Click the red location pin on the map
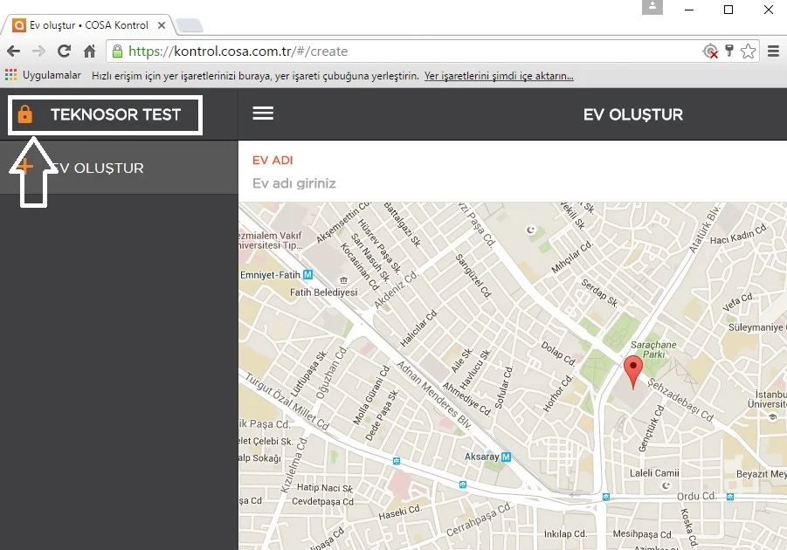The width and height of the screenshot is (787, 550). click(x=633, y=370)
